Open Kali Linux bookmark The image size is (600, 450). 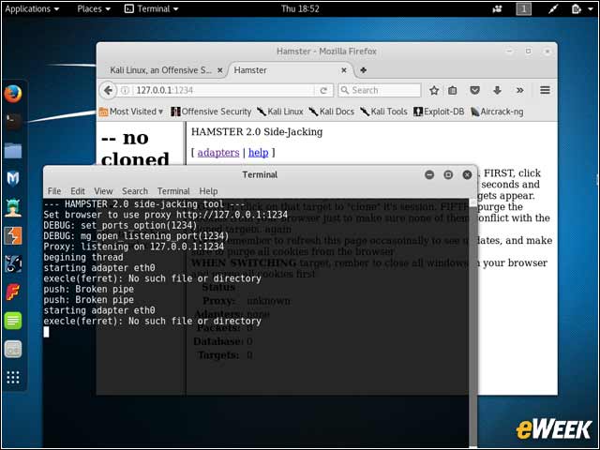click(x=280, y=112)
